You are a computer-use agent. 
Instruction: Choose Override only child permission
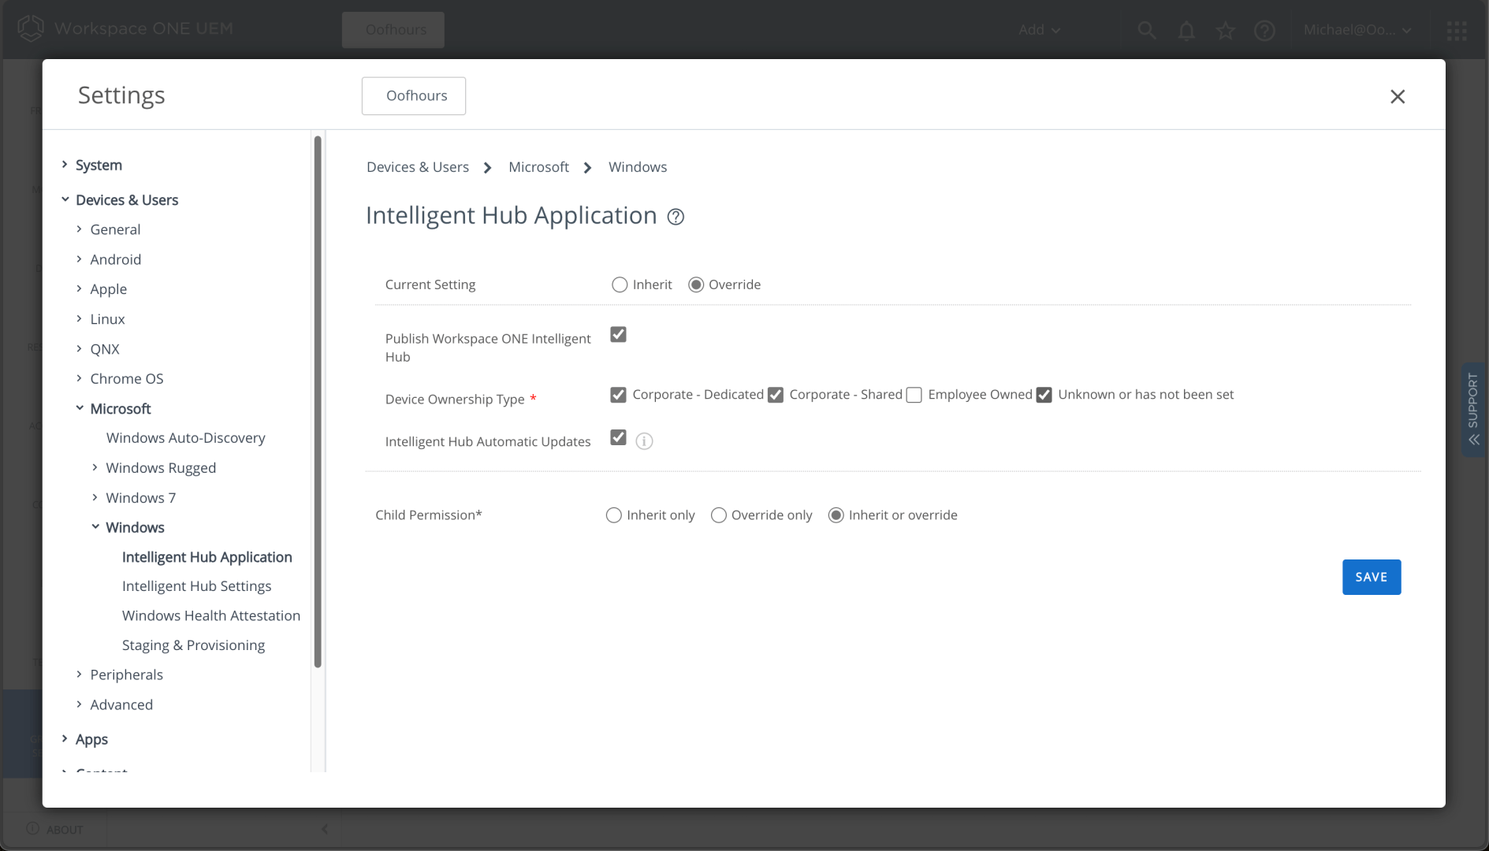[x=718, y=515]
